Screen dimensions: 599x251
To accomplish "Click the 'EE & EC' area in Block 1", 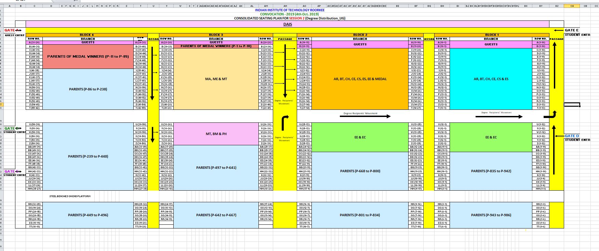I will [x=491, y=137].
